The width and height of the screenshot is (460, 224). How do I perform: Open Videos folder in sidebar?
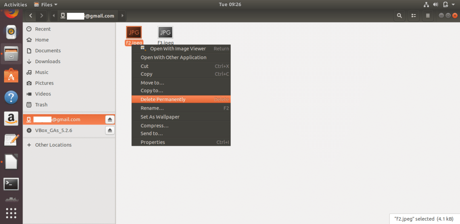tap(69, 94)
